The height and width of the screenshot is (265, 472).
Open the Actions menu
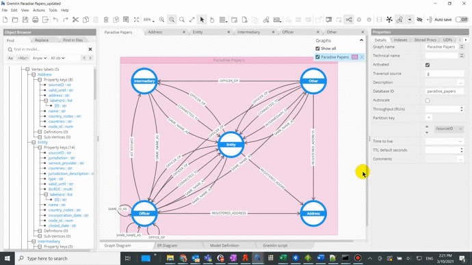38,10
